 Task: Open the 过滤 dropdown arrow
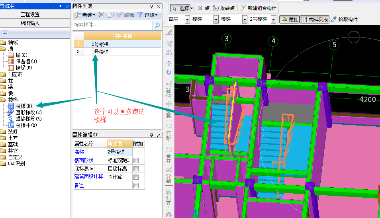(156, 15)
